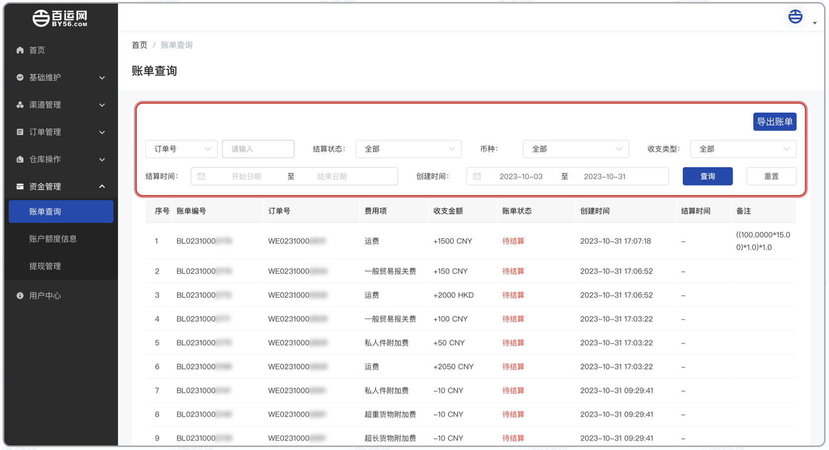Click the 首页 home icon in sidebar
The height and width of the screenshot is (450, 829).
[x=19, y=50]
